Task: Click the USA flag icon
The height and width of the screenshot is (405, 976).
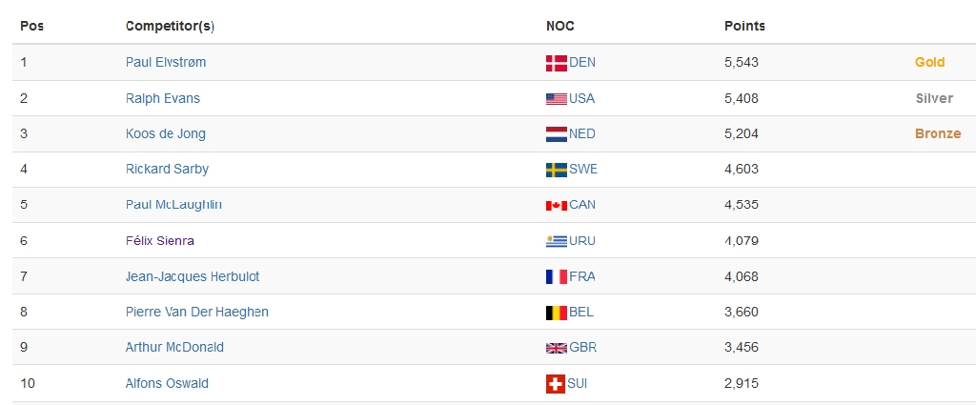Action: pyautogui.click(x=556, y=99)
